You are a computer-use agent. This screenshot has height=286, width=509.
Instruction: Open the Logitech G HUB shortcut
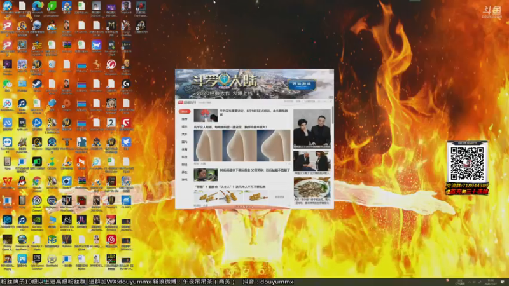point(126,84)
